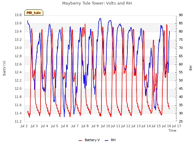This screenshot has height=146, width=195.
Task: Click the 'Jul 17' date label
Action: [x=177, y=126]
